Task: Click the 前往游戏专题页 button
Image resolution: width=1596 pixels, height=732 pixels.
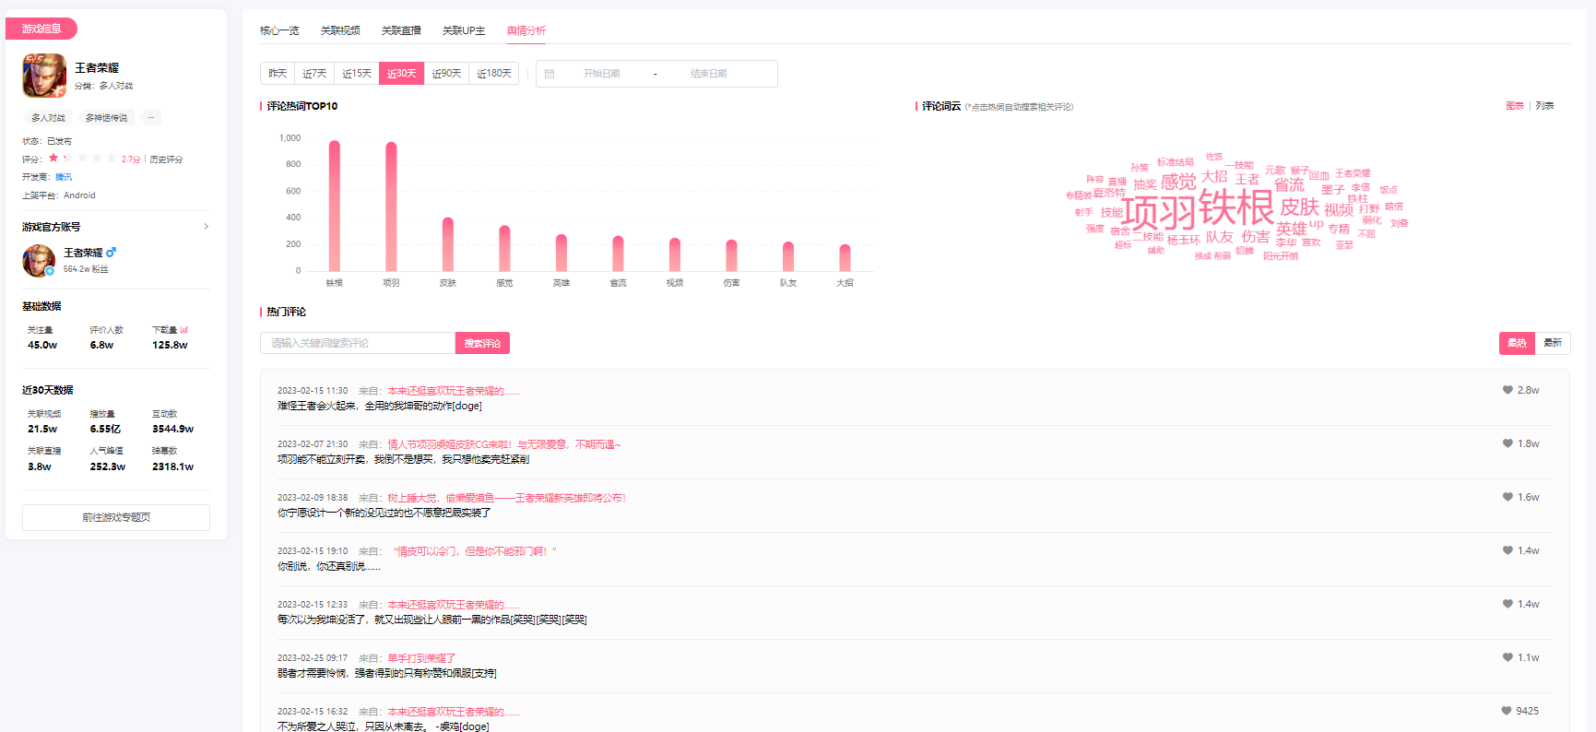Action: pos(116,517)
